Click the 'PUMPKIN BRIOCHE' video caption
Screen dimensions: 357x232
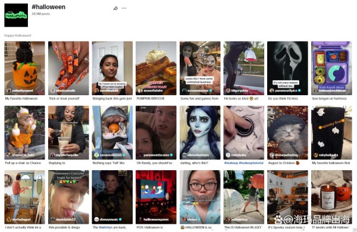tap(151, 99)
